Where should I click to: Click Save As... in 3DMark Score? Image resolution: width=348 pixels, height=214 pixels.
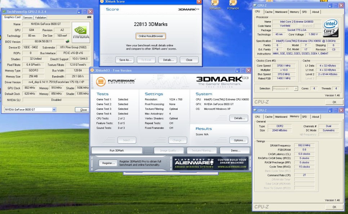[x=125, y=60]
